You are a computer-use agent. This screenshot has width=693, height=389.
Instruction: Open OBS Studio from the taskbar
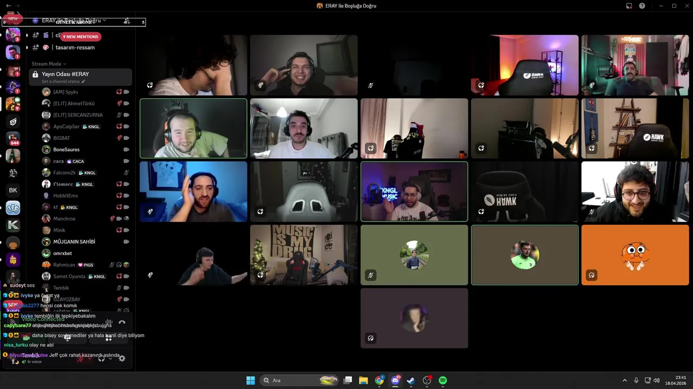[427, 380]
